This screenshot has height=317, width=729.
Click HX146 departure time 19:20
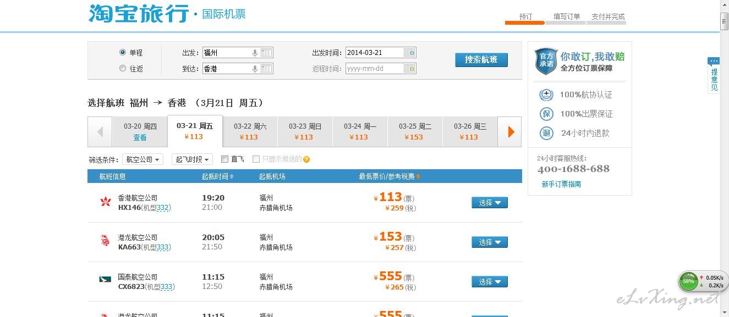click(213, 198)
